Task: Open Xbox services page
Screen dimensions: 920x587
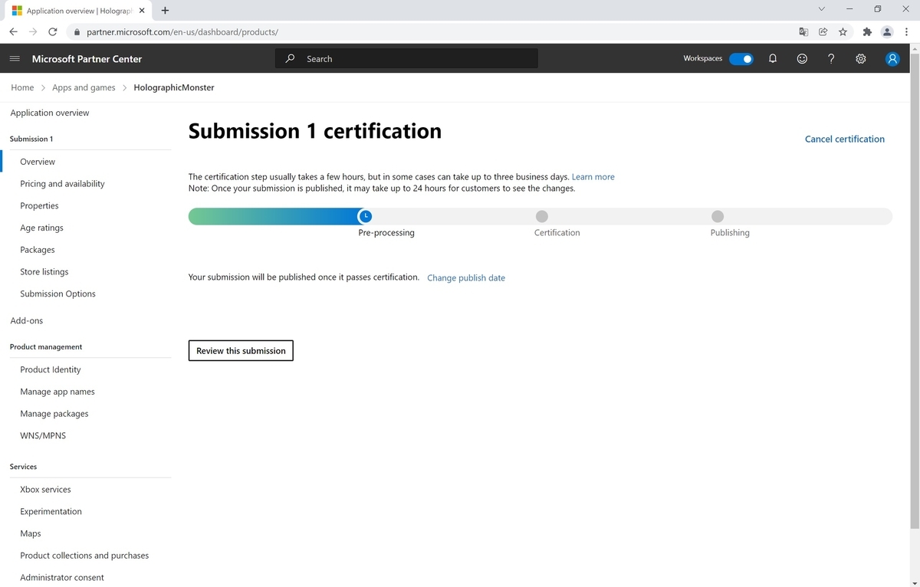Action: click(45, 489)
